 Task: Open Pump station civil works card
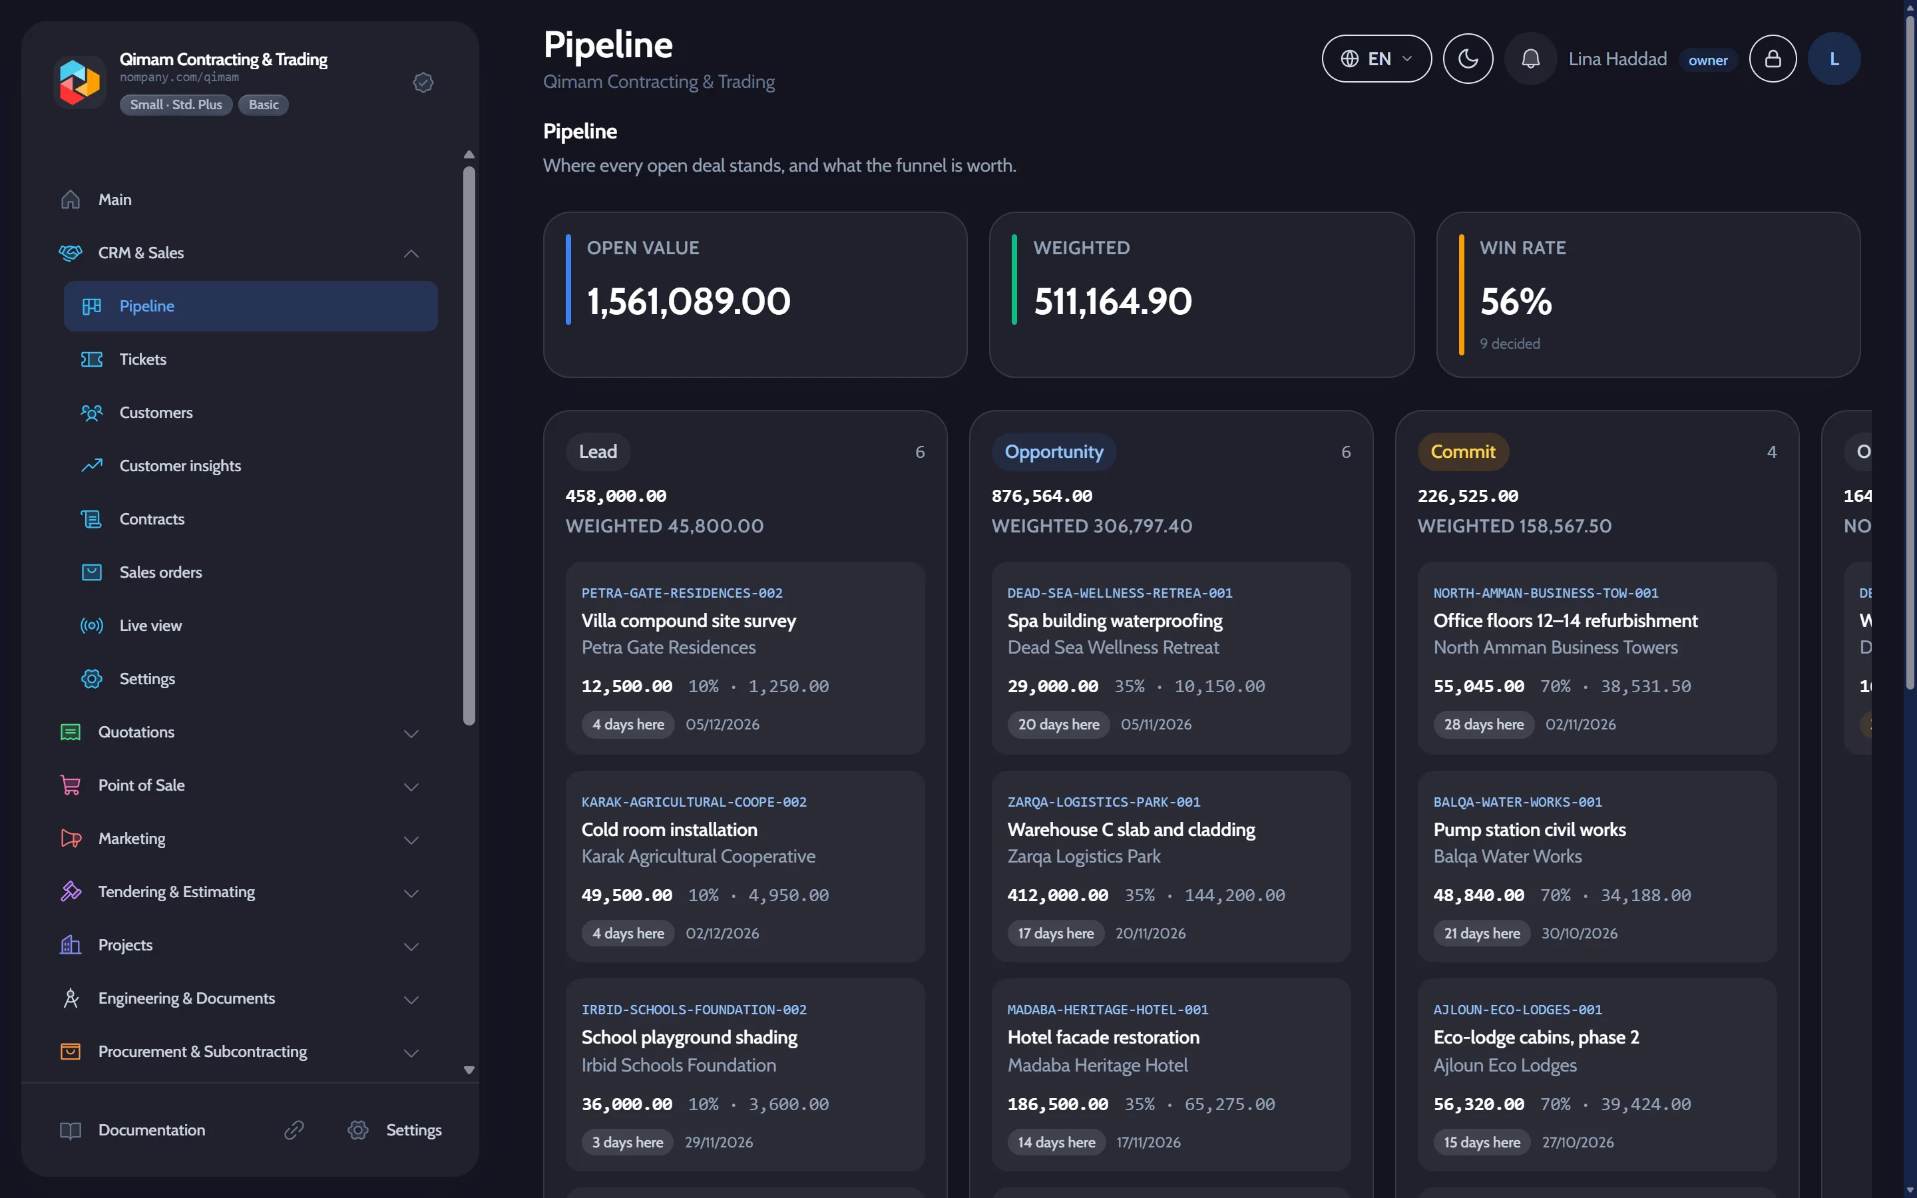click(x=1597, y=866)
